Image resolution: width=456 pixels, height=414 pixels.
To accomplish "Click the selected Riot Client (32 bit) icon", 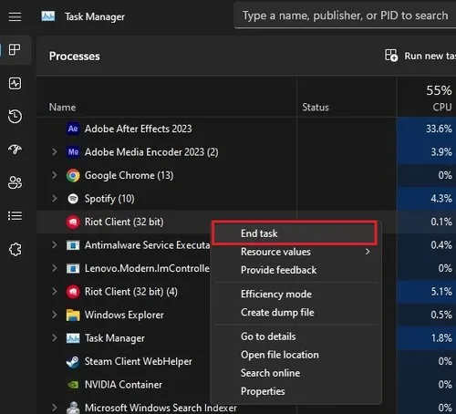I will tap(73, 222).
